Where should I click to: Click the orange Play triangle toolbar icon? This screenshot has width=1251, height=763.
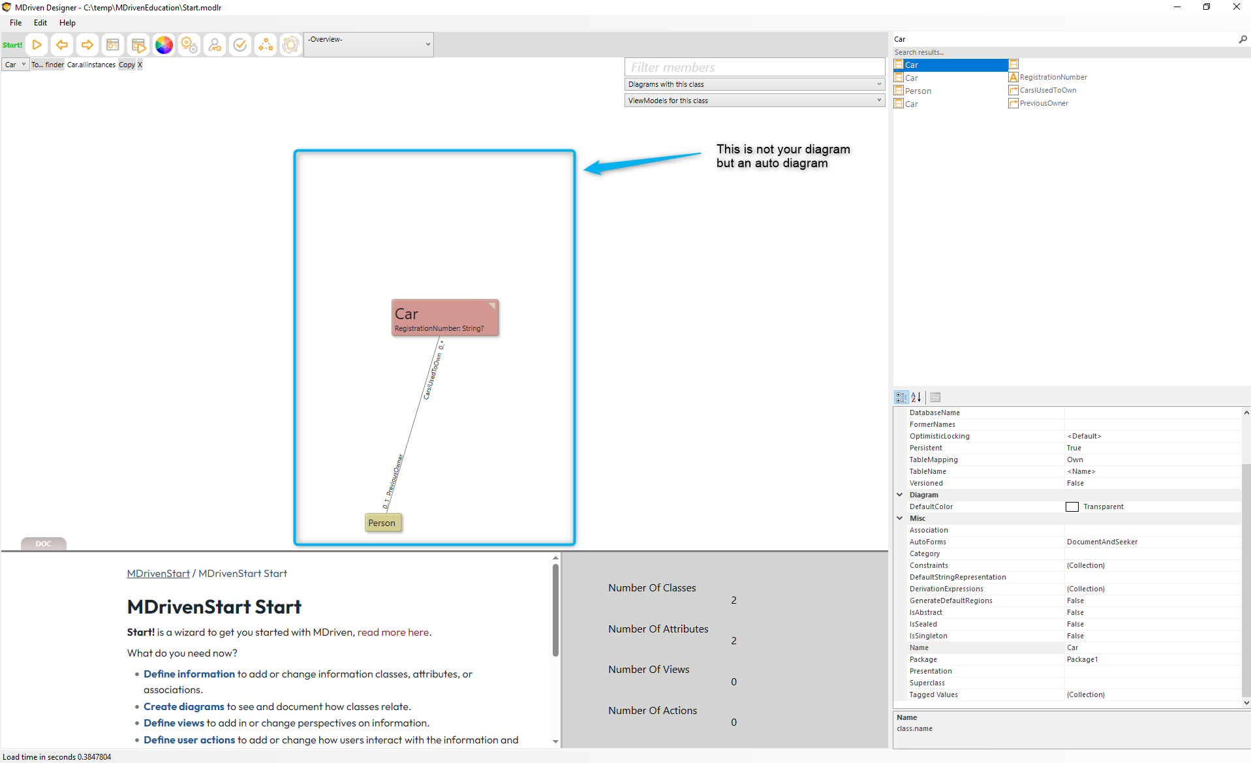coord(37,45)
